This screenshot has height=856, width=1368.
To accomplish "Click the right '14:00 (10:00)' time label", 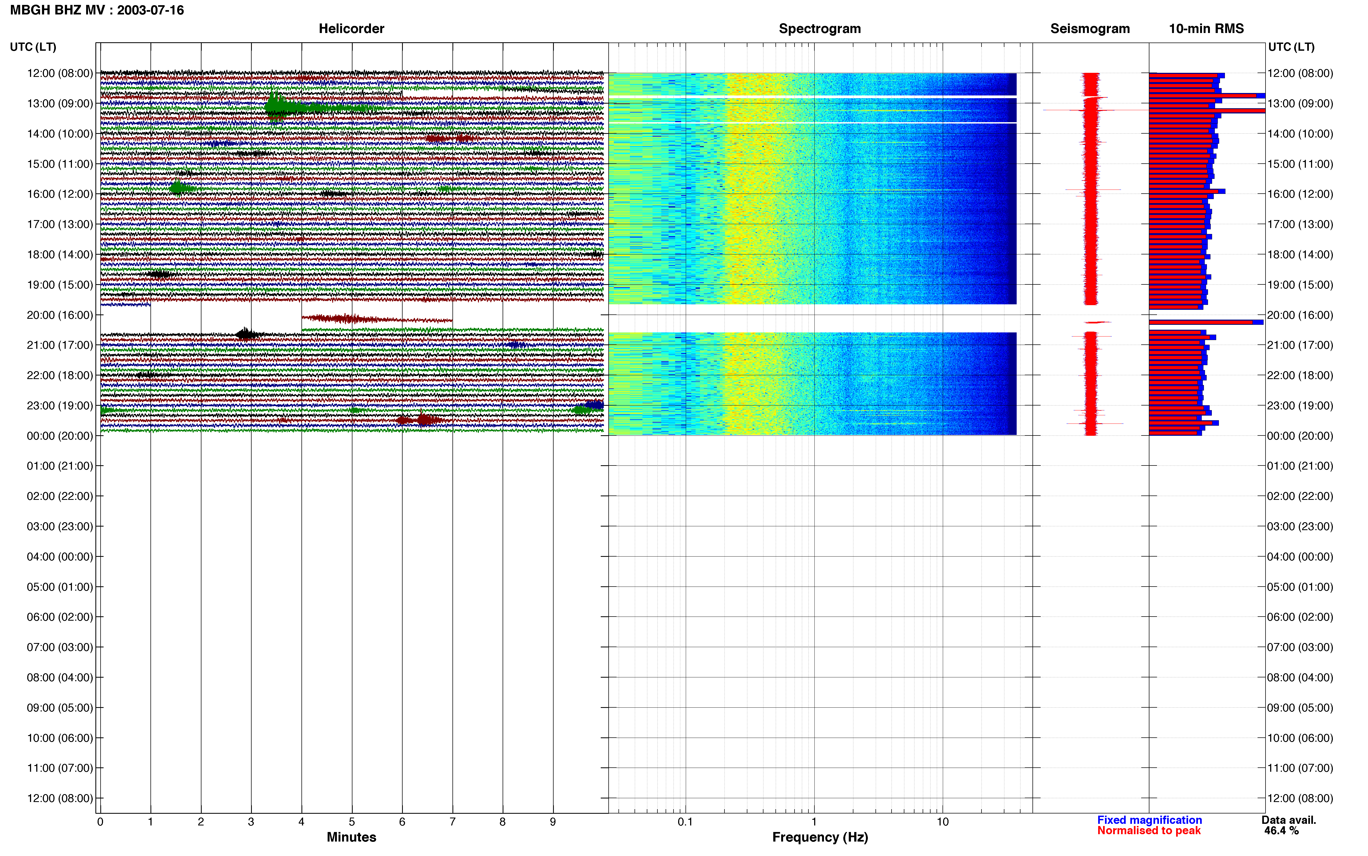I will coord(1300,134).
